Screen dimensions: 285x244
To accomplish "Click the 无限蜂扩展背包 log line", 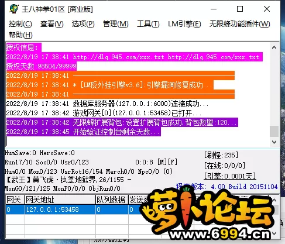I will [x=122, y=122].
